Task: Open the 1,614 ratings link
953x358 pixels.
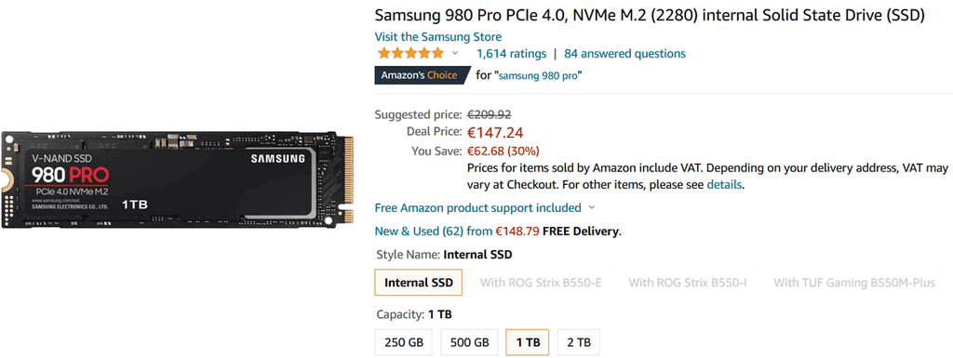Action: [x=511, y=53]
